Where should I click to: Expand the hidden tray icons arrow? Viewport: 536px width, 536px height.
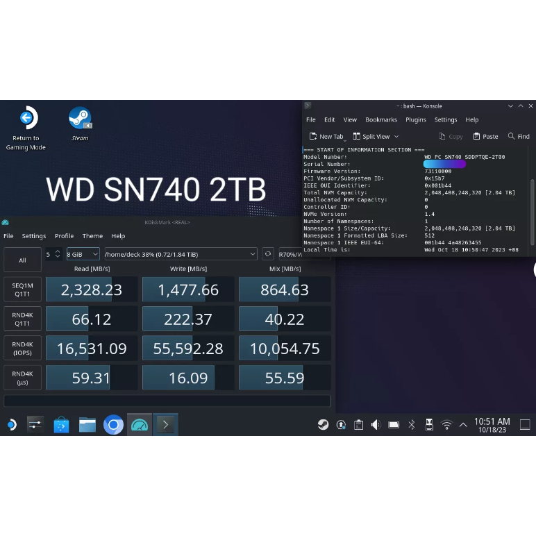463,425
